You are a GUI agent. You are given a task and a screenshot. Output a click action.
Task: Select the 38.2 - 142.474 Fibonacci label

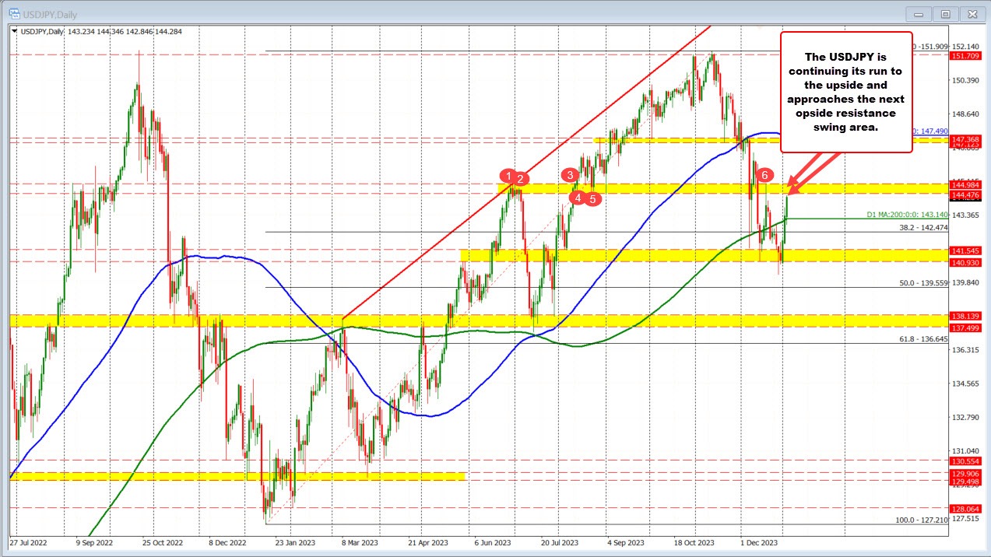click(923, 227)
